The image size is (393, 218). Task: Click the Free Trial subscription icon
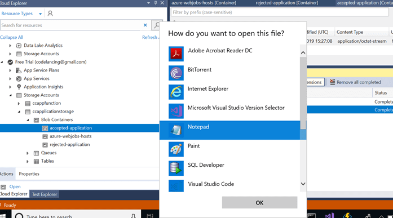pos(10,62)
